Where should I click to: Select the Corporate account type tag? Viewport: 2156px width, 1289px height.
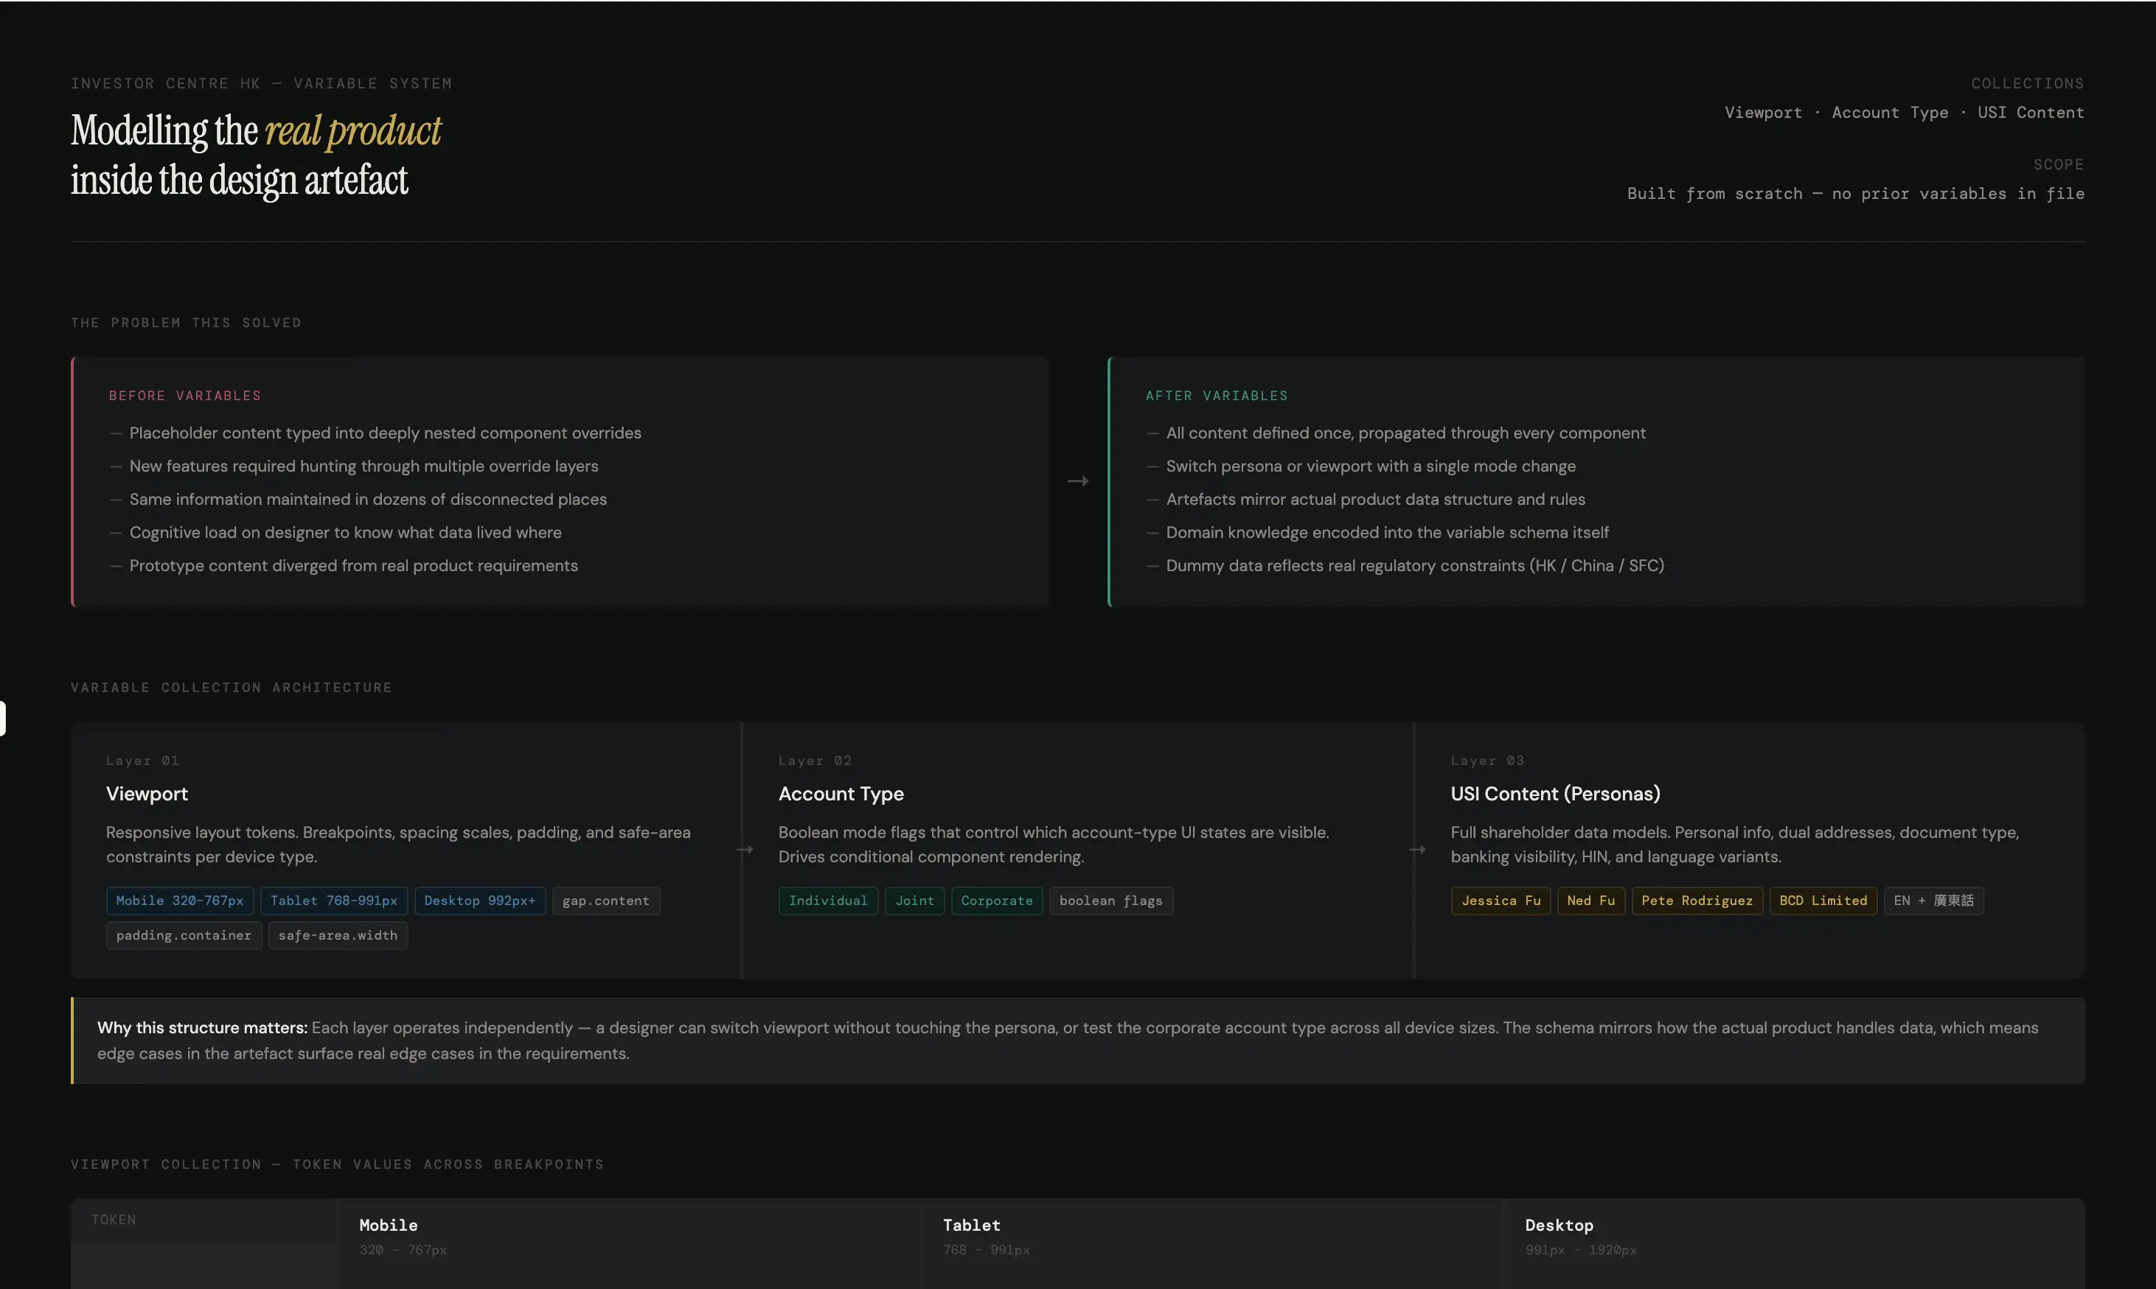tap(996, 901)
